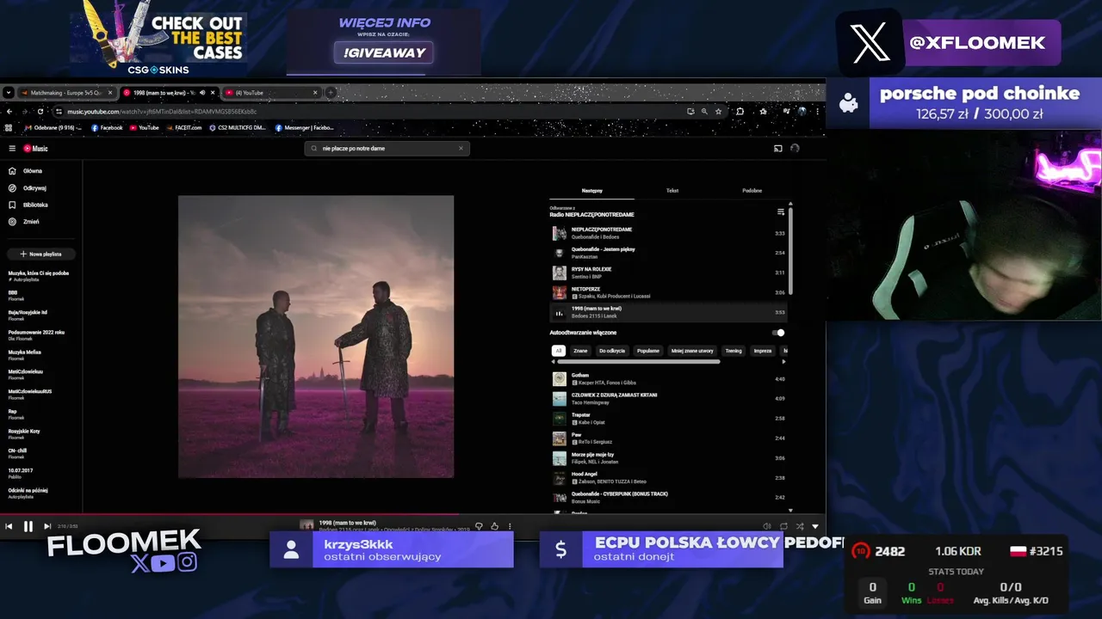Clear the search field text
Image resolution: width=1102 pixels, height=619 pixels.
pos(461,148)
